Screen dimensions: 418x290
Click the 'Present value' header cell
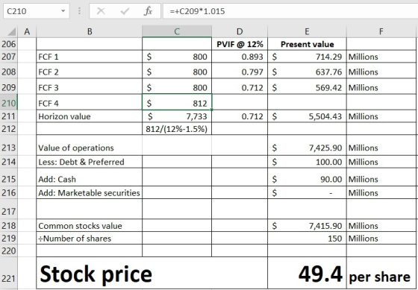(x=307, y=44)
